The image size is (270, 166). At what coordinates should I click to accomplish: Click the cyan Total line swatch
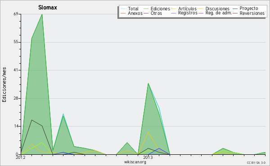(x=123, y=9)
